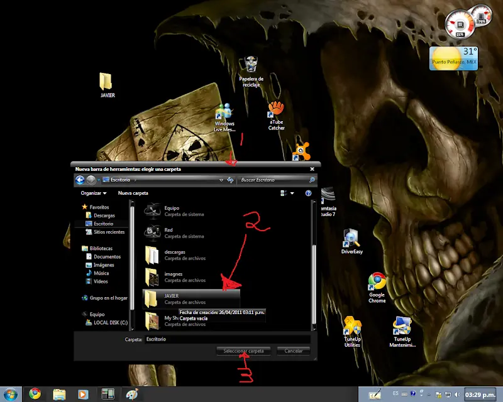
Task: Click the pen tablet input icon in taskbar
Action: (375, 394)
